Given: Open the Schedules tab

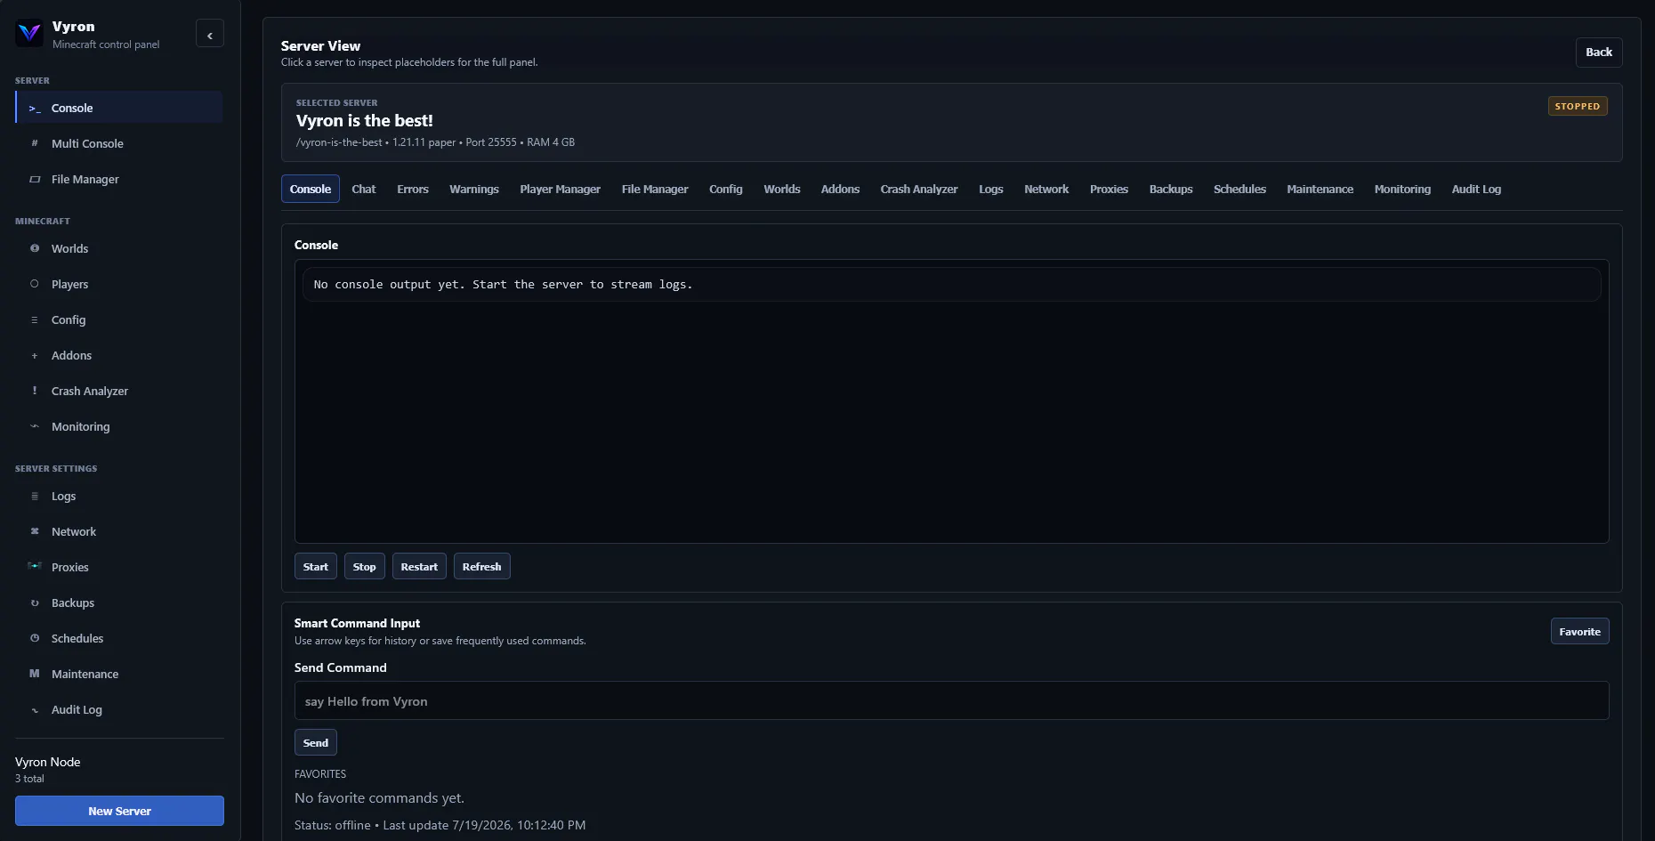Looking at the screenshot, I should (1240, 189).
